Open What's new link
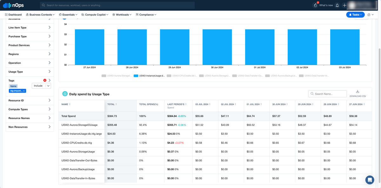 326,5
